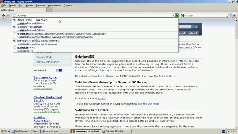Choose the ru.wikipedia.org/wiki/Firefox suggestion URL

tap(30, 23)
